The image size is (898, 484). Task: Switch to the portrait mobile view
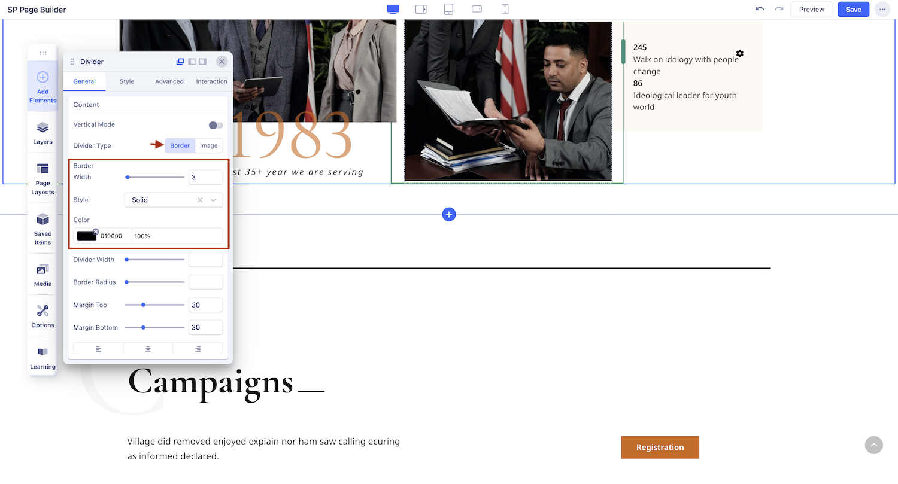[505, 9]
